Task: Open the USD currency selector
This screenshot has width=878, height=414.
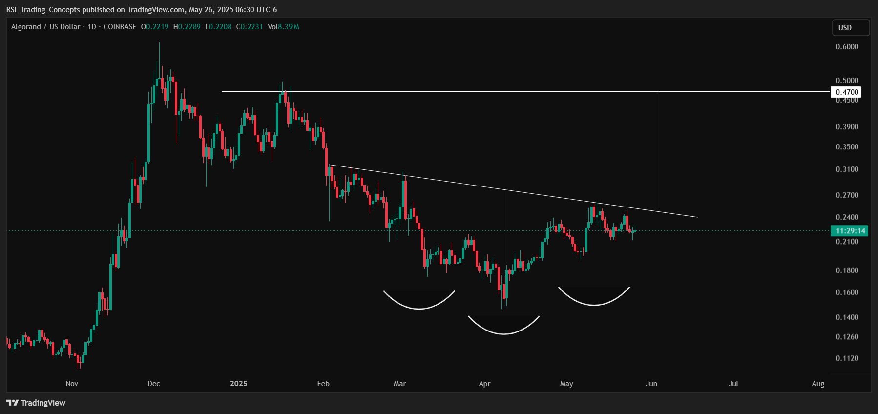Action: point(851,28)
